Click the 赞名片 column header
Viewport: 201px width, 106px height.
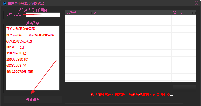[182, 13]
